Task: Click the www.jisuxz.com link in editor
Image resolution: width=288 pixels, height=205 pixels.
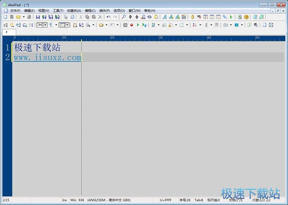Action: coord(47,58)
